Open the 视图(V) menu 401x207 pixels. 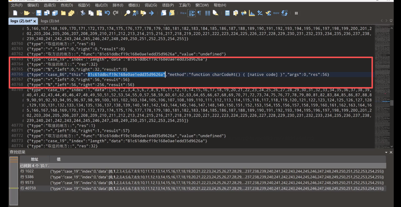coord(84,5)
